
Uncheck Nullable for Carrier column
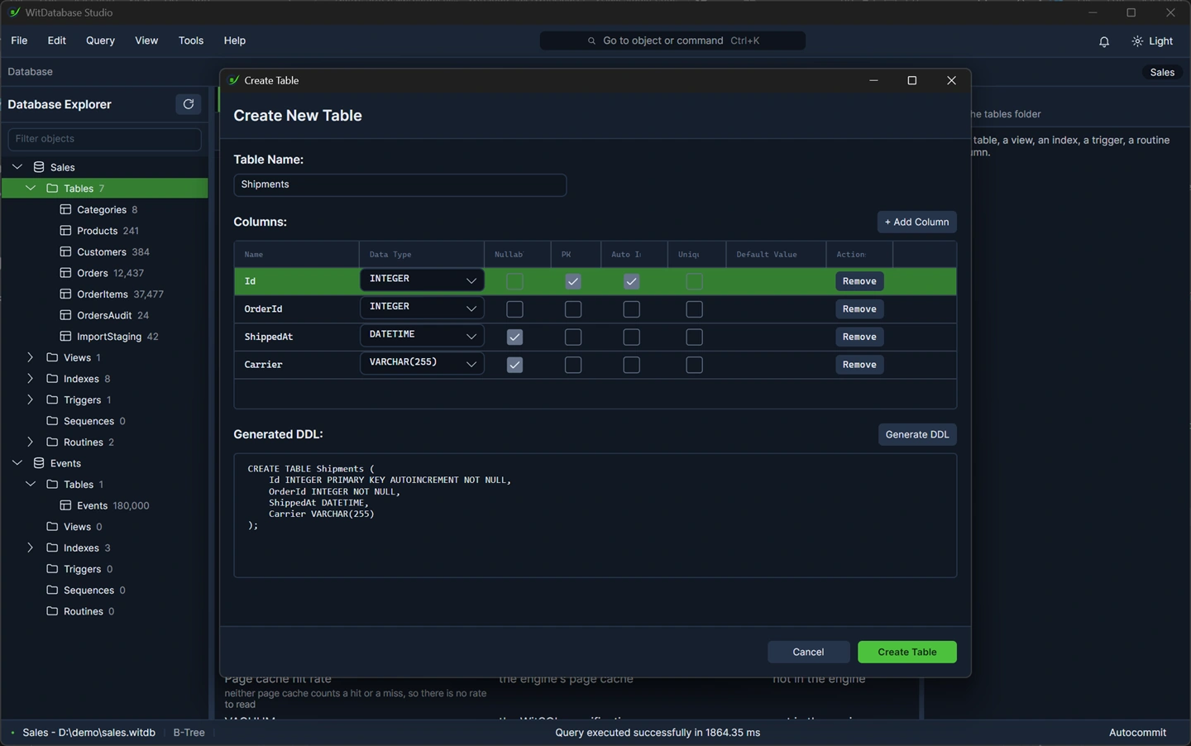514,365
